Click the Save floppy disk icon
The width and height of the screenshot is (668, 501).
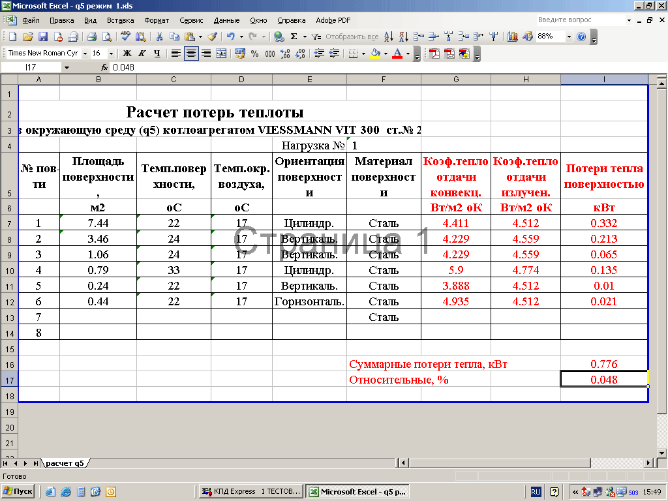[43, 37]
